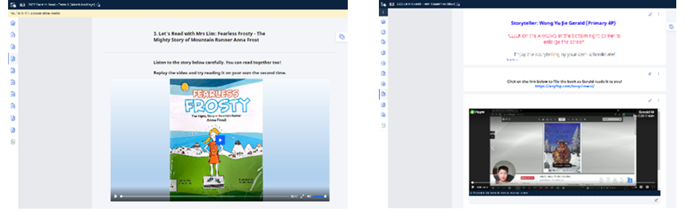Open more options on the Storyteller card

point(659,14)
